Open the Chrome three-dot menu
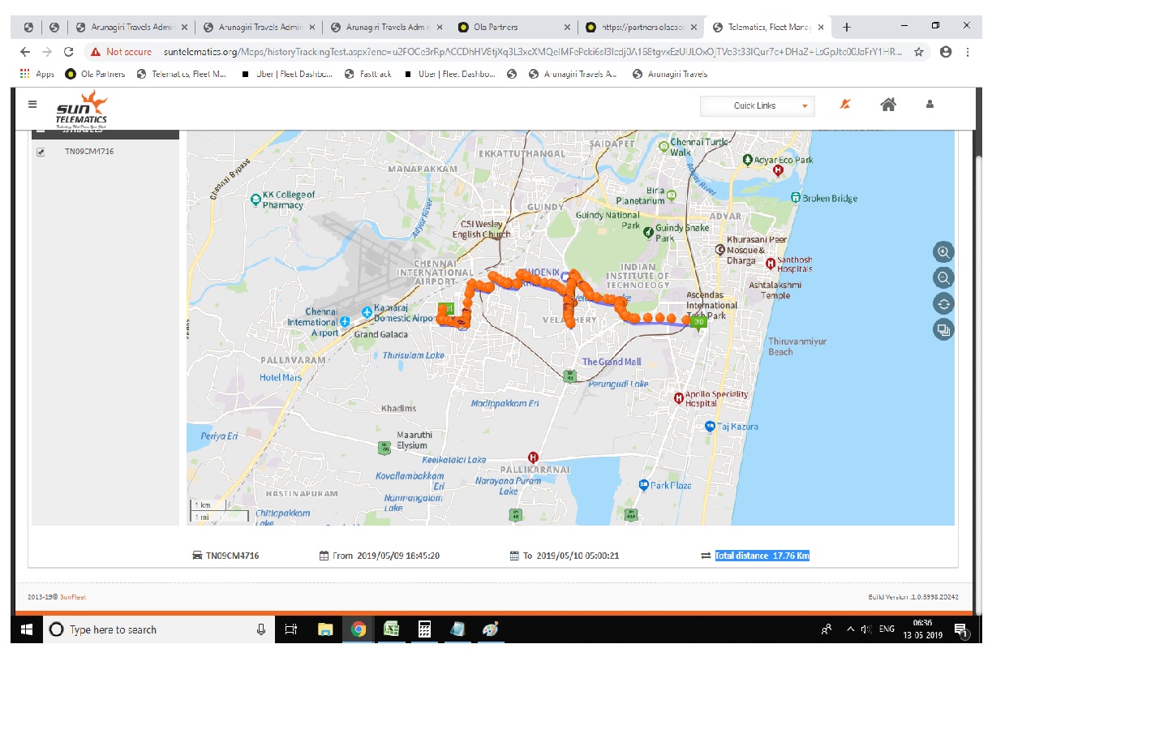The height and width of the screenshot is (730, 1168). 968,52
